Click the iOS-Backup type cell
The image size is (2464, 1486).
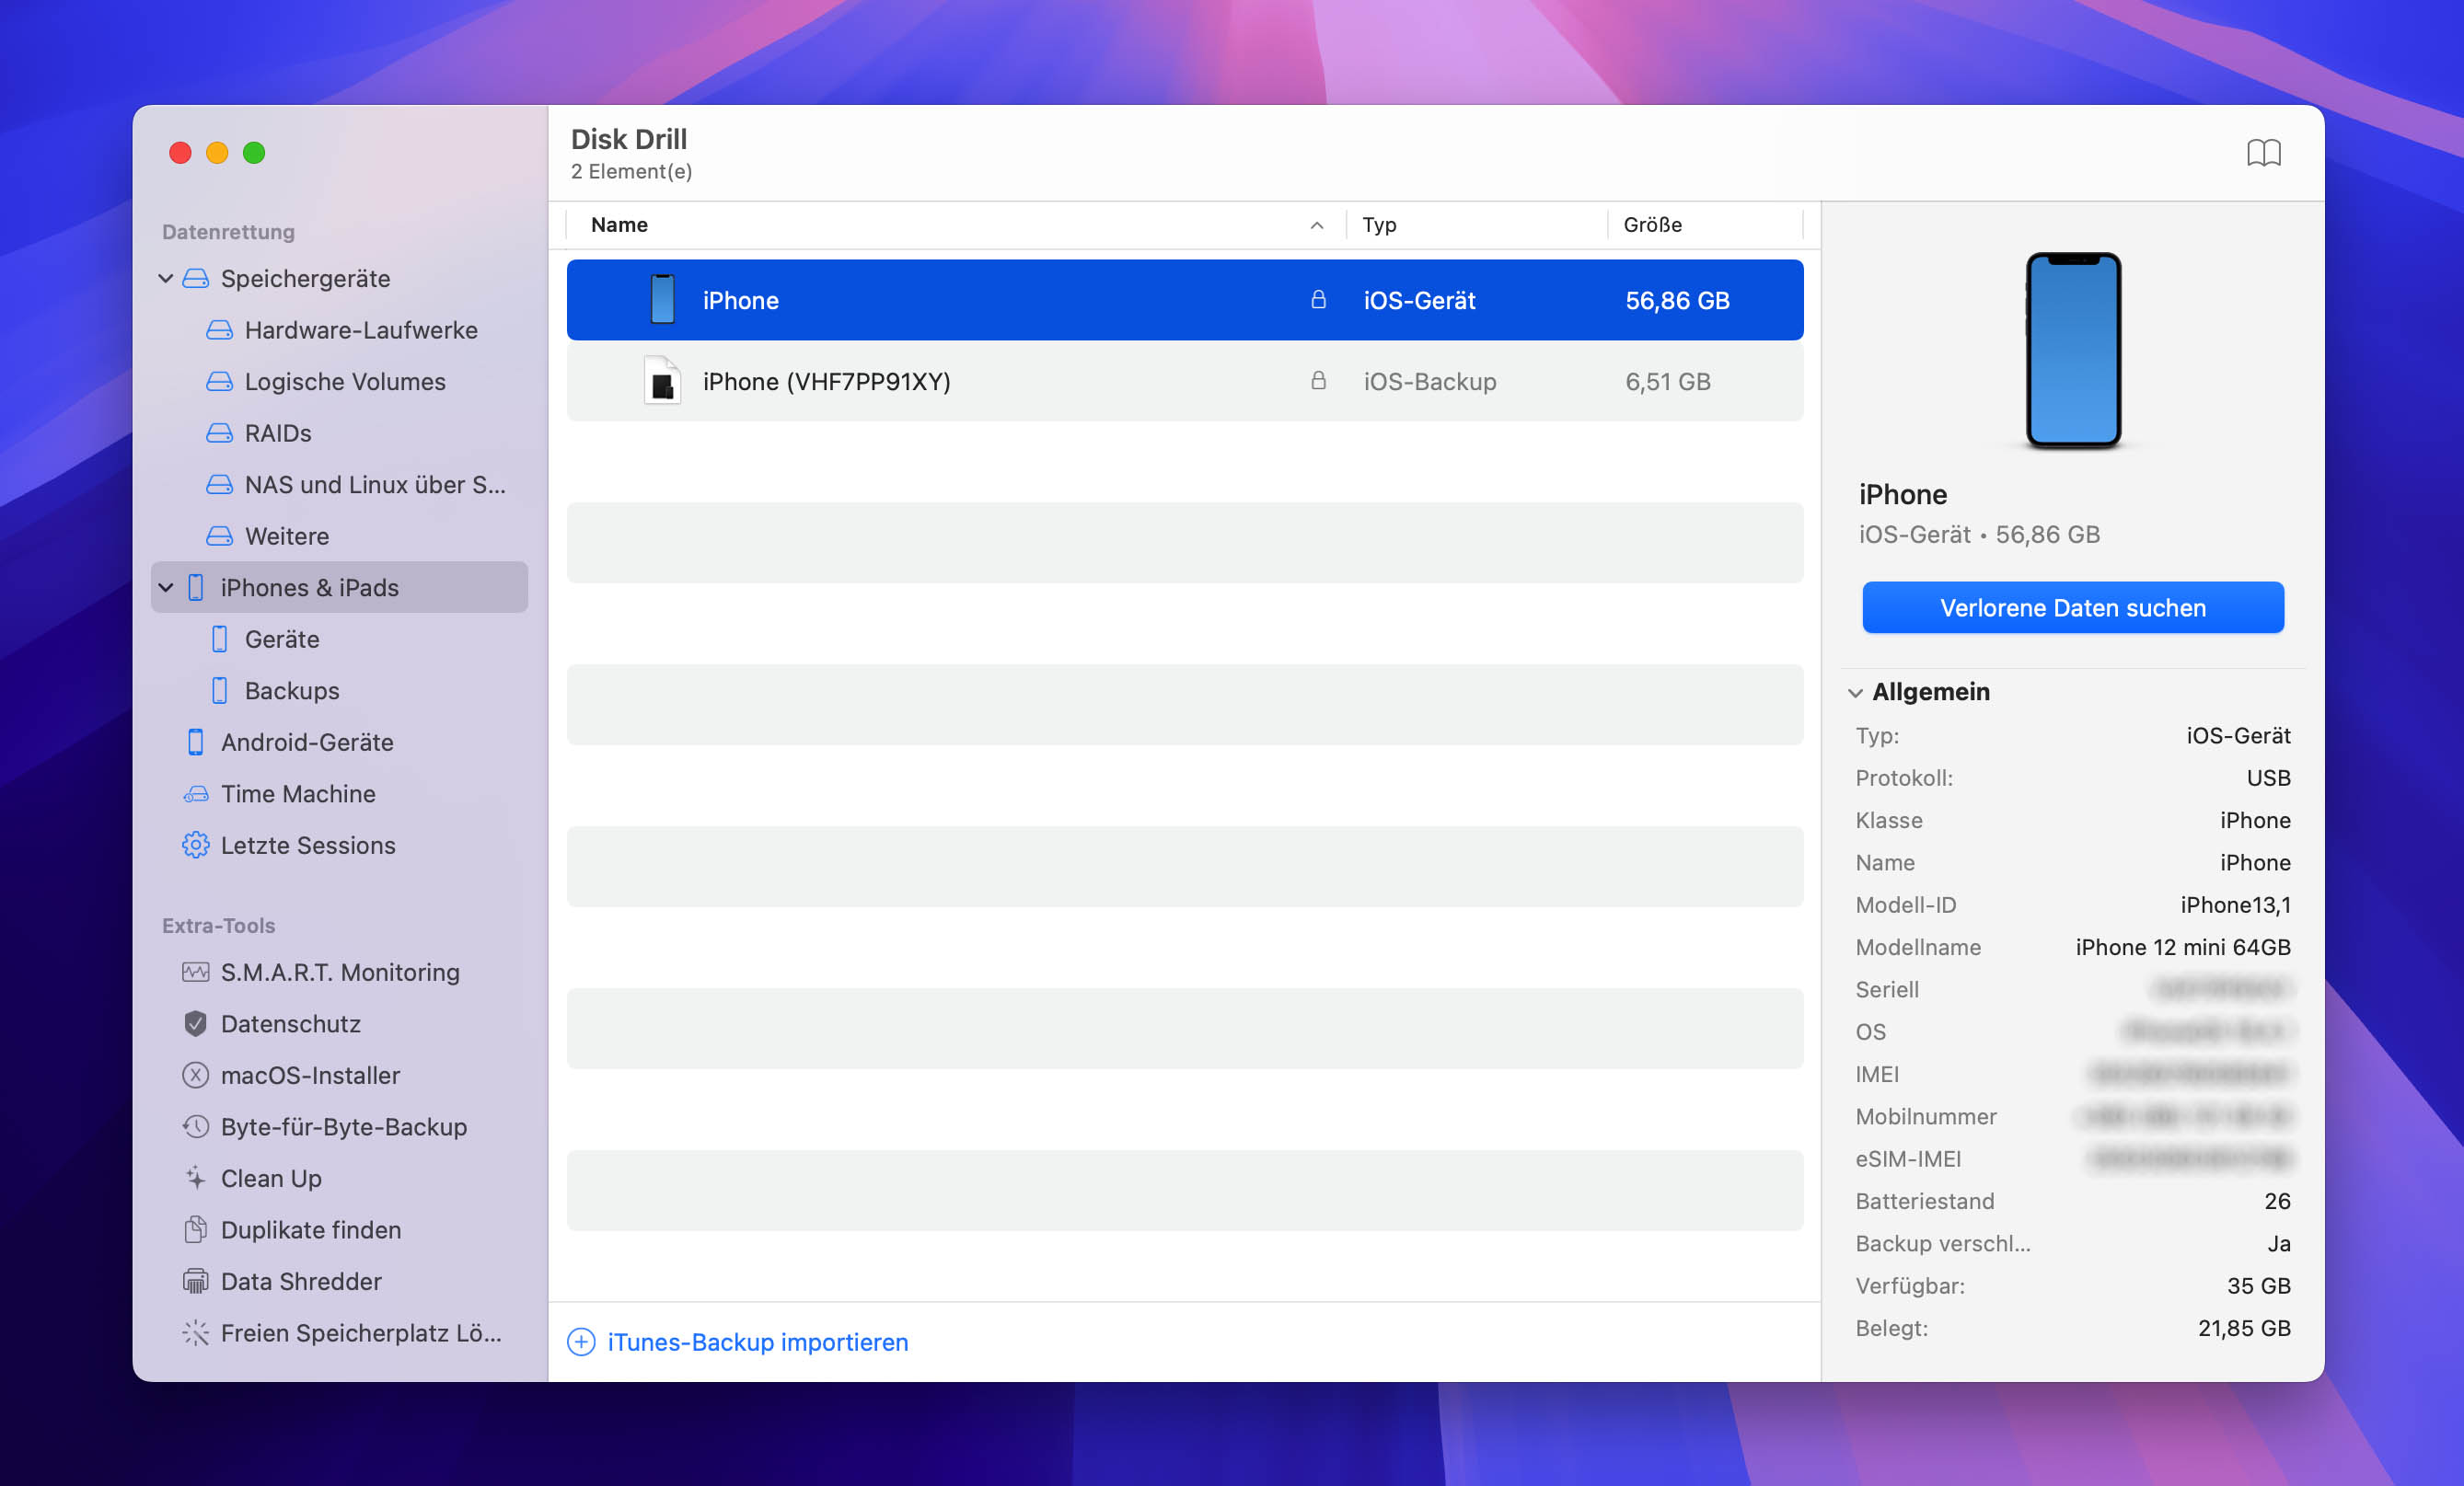coord(1429,381)
